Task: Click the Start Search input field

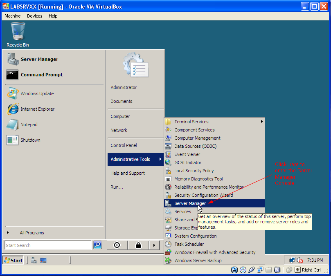Action: pyautogui.click(x=48, y=245)
